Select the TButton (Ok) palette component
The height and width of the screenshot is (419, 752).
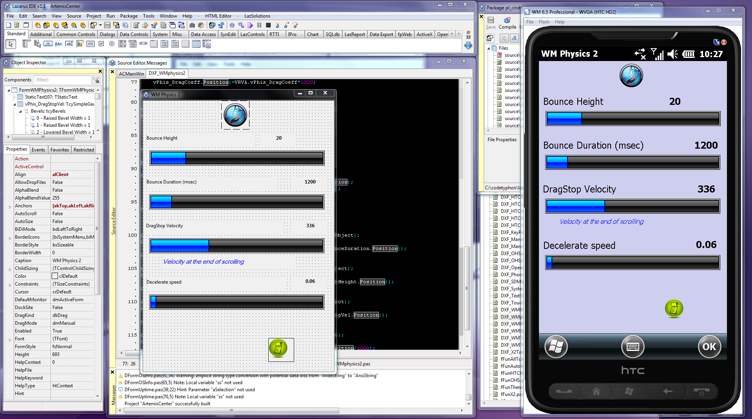tap(48, 44)
